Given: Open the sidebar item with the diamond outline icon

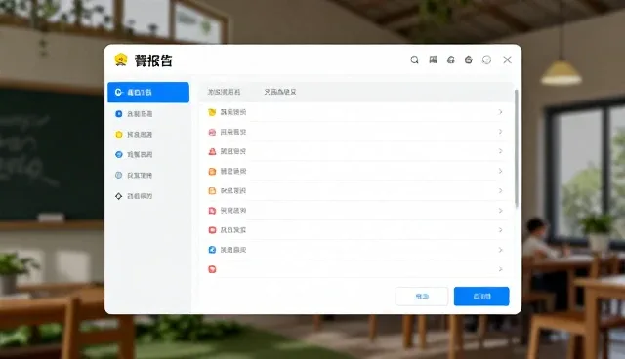Looking at the screenshot, I should point(148,196).
